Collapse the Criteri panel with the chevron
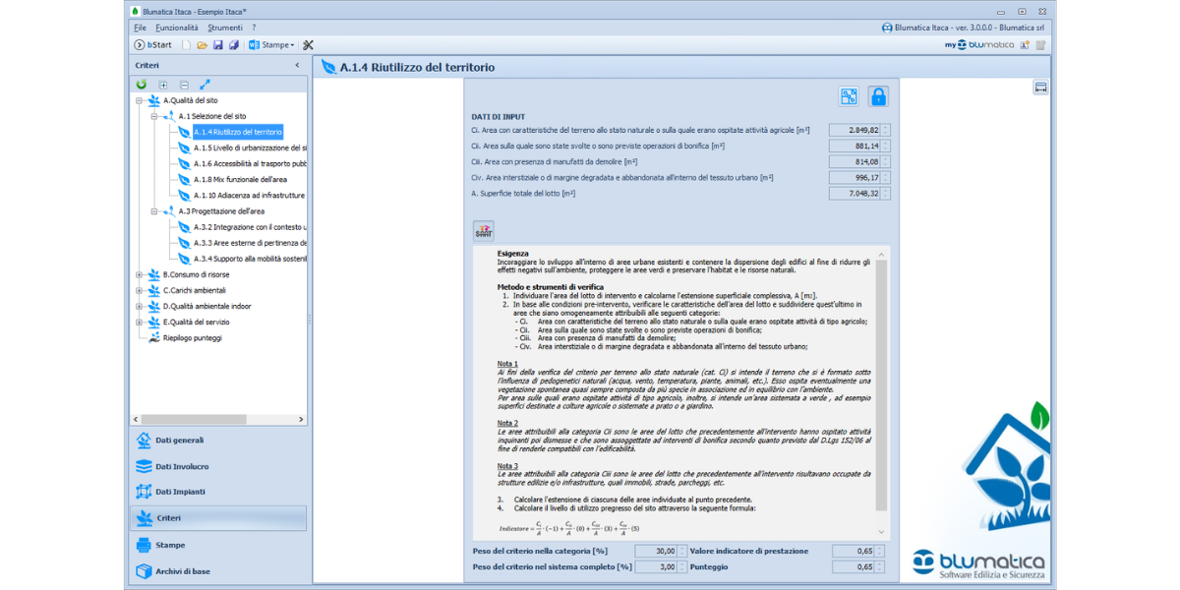This screenshot has width=1180, height=590. click(x=298, y=65)
